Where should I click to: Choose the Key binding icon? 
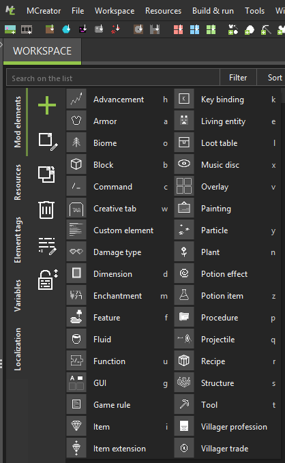coord(184,99)
